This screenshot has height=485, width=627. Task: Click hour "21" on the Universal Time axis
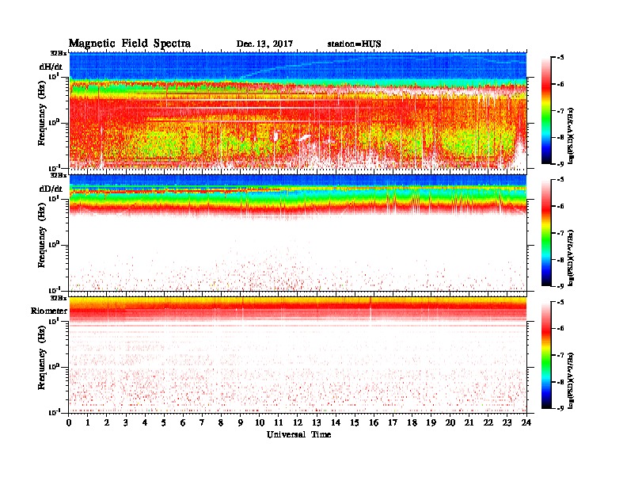pyautogui.click(x=469, y=422)
